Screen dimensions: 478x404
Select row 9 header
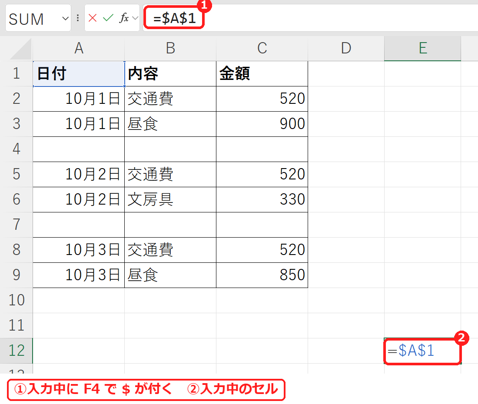pos(17,275)
